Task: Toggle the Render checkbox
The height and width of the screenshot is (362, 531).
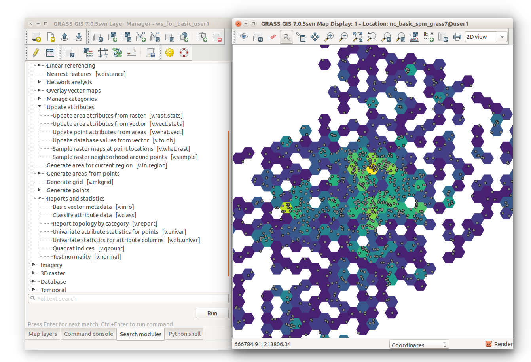Action: [x=489, y=344]
